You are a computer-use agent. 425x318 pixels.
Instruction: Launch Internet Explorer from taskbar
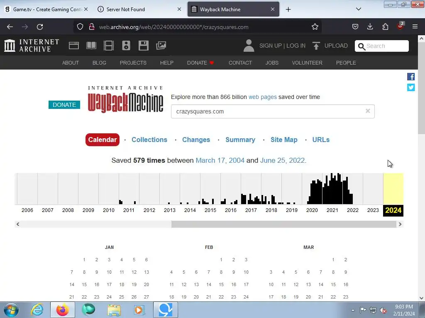37,310
